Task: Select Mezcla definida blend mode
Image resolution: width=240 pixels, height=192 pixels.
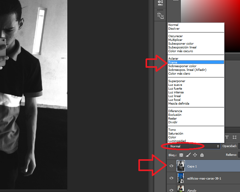Action: pyautogui.click(x=196, y=104)
